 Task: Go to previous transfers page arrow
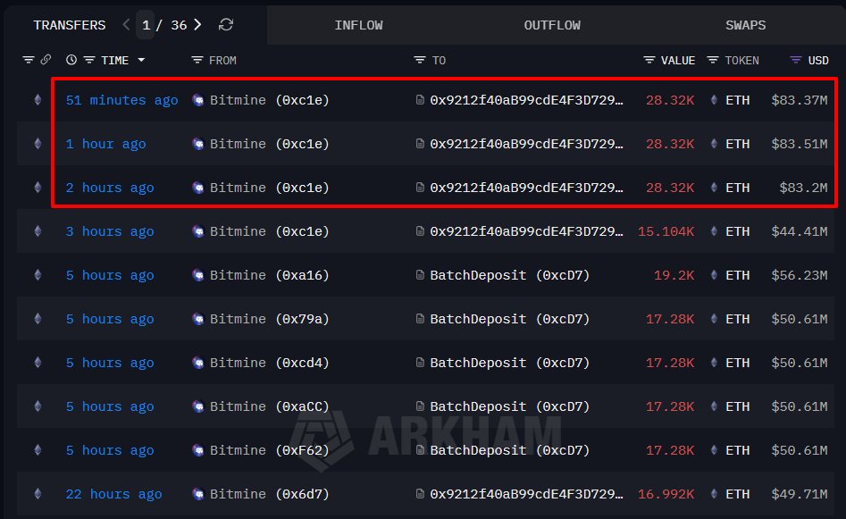click(126, 25)
